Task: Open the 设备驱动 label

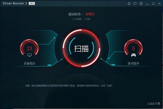Action: 30,63
